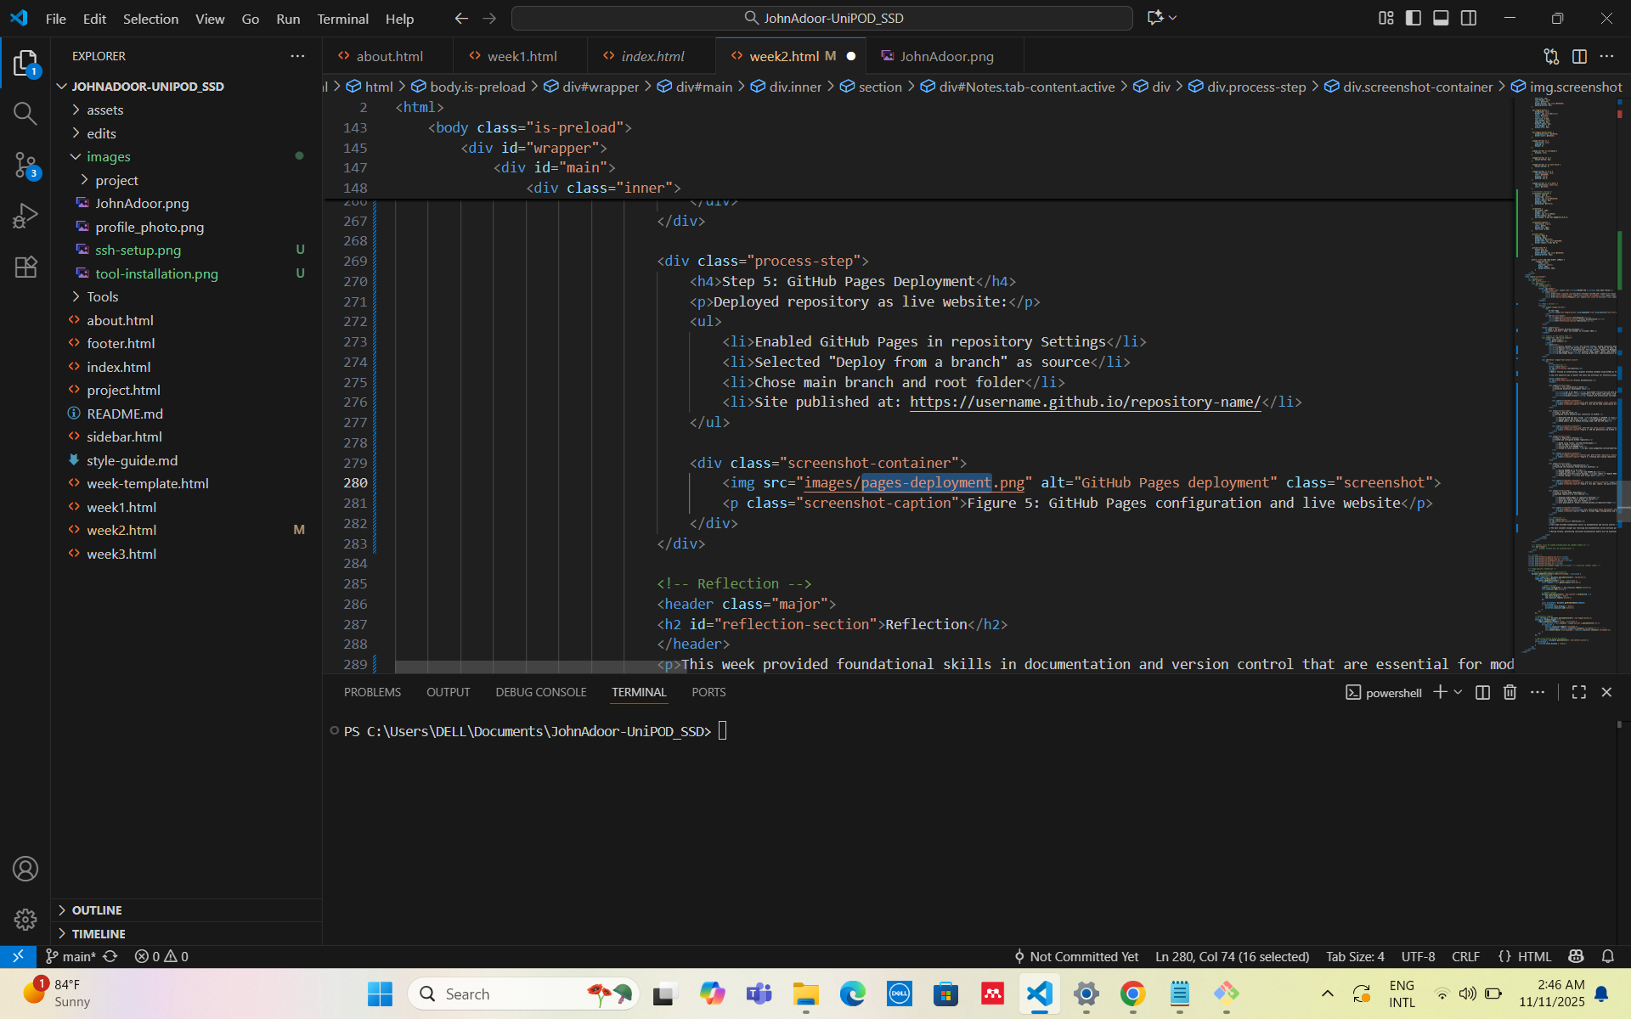1631x1019 pixels.
Task: Split the terminal panel
Action: coord(1482,692)
